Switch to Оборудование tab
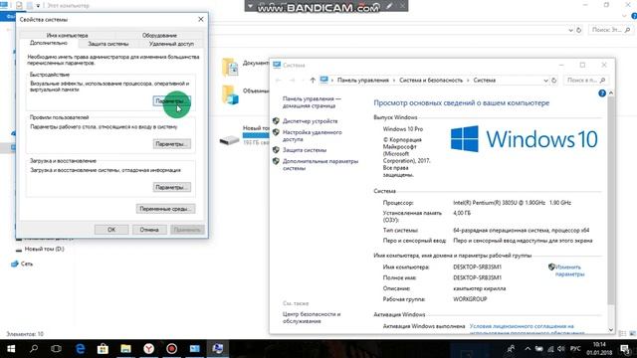The image size is (637, 358). [159, 36]
